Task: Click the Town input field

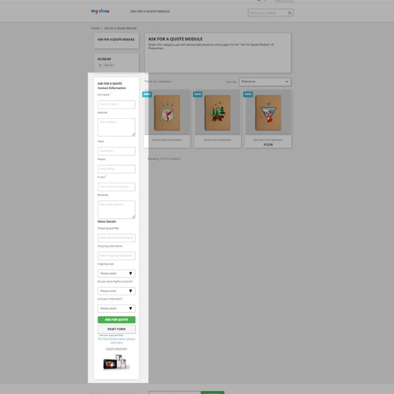Action: 117,151
